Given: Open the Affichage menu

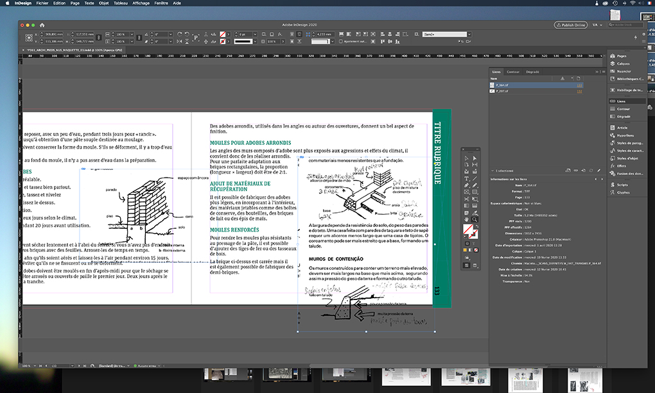Looking at the screenshot, I should [141, 3].
